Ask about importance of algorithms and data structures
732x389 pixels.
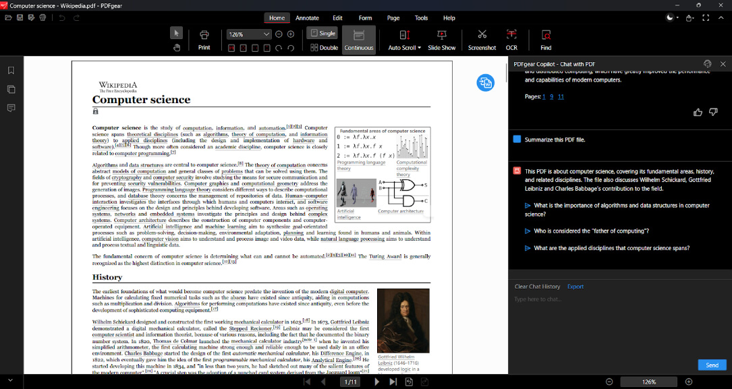pyautogui.click(x=617, y=210)
